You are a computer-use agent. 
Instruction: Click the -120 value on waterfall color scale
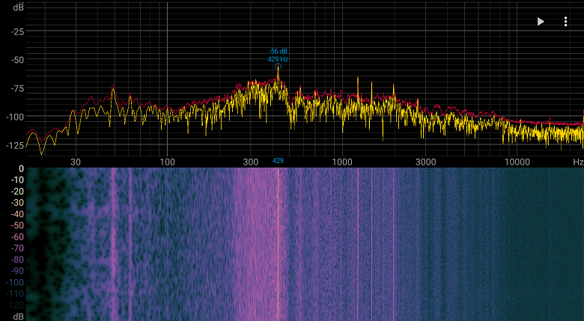(13, 305)
